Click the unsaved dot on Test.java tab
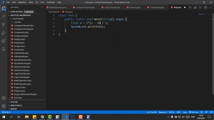The width and height of the screenshot is (214, 120). tap(185, 7)
